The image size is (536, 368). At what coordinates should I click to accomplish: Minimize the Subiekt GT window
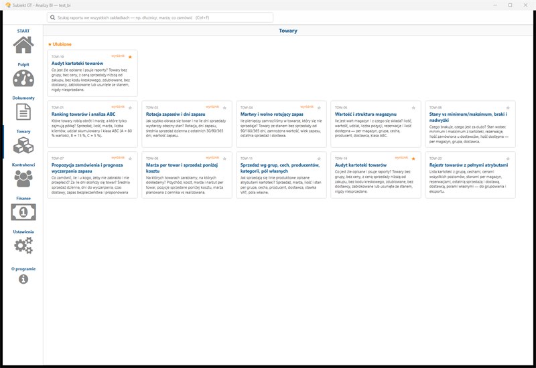click(495, 5)
